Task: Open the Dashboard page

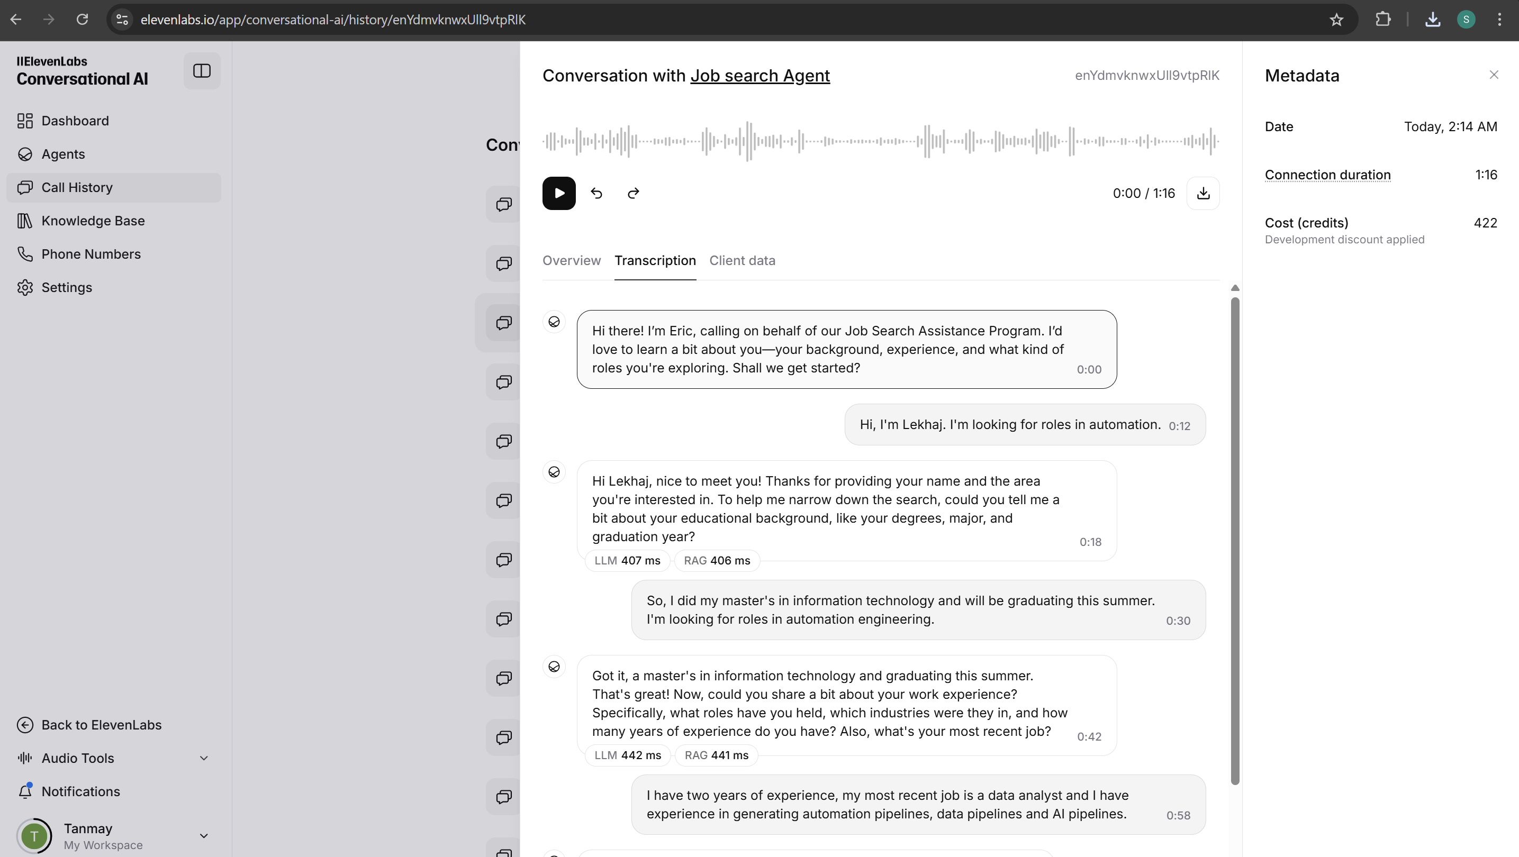Action: [x=75, y=121]
